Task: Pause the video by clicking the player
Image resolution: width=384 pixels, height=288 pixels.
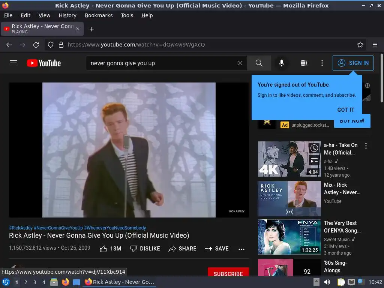Action: (129, 150)
